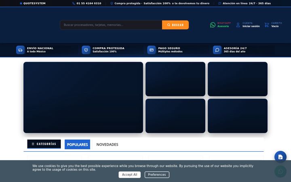The height and width of the screenshot is (182, 291).
Task: Open the bottom-right small promo banner
Action: (x=238, y=116)
